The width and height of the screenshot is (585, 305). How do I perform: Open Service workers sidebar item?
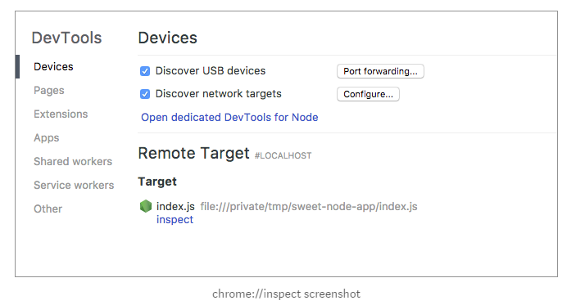[x=74, y=185]
